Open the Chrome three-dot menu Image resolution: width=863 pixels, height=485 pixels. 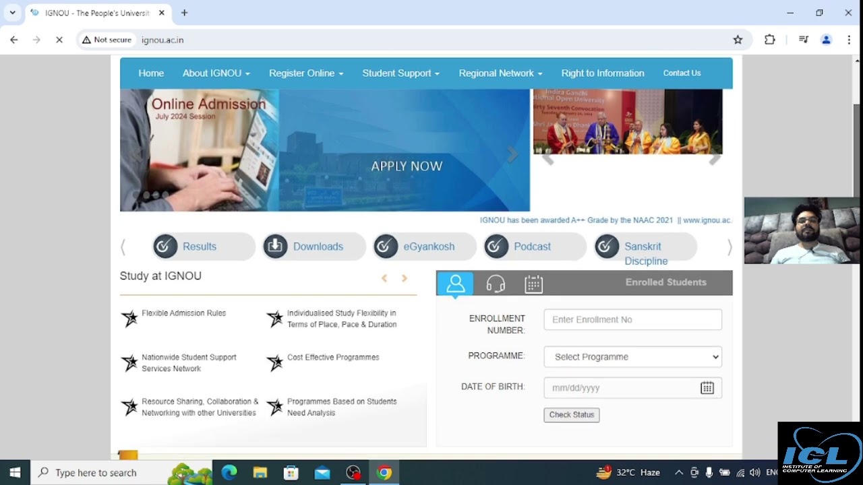click(x=849, y=40)
